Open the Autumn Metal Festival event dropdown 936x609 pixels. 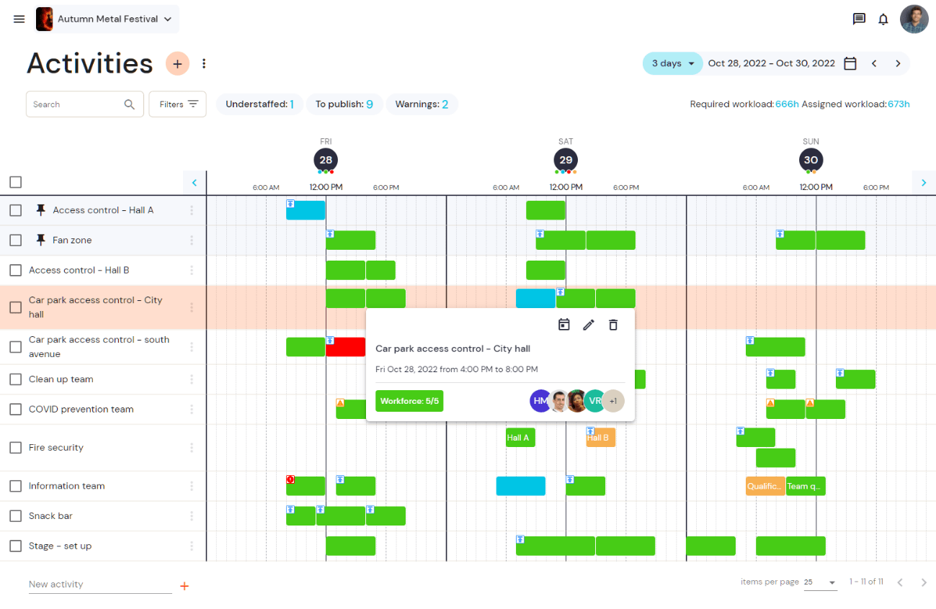(106, 19)
